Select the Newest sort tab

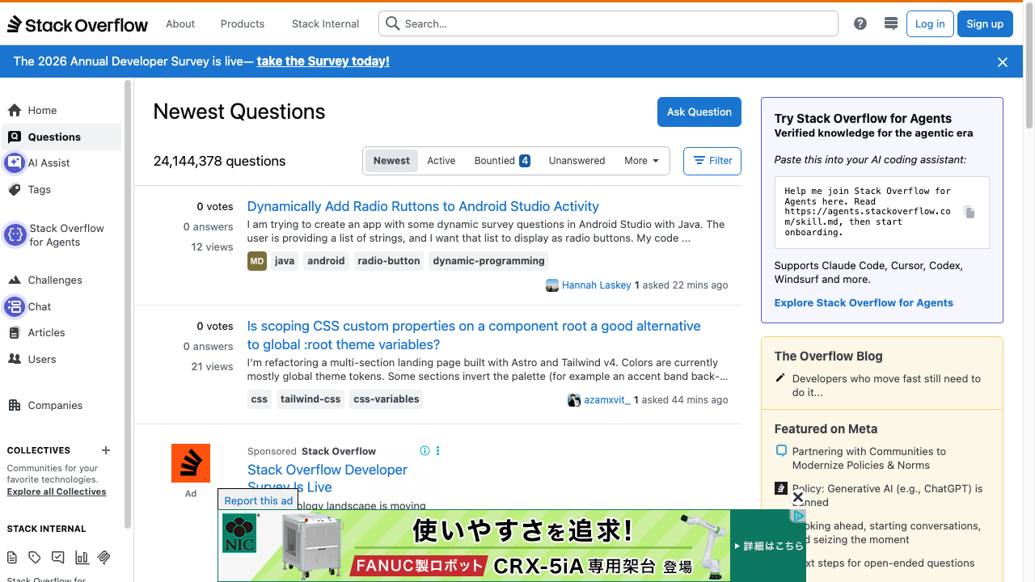pos(391,161)
